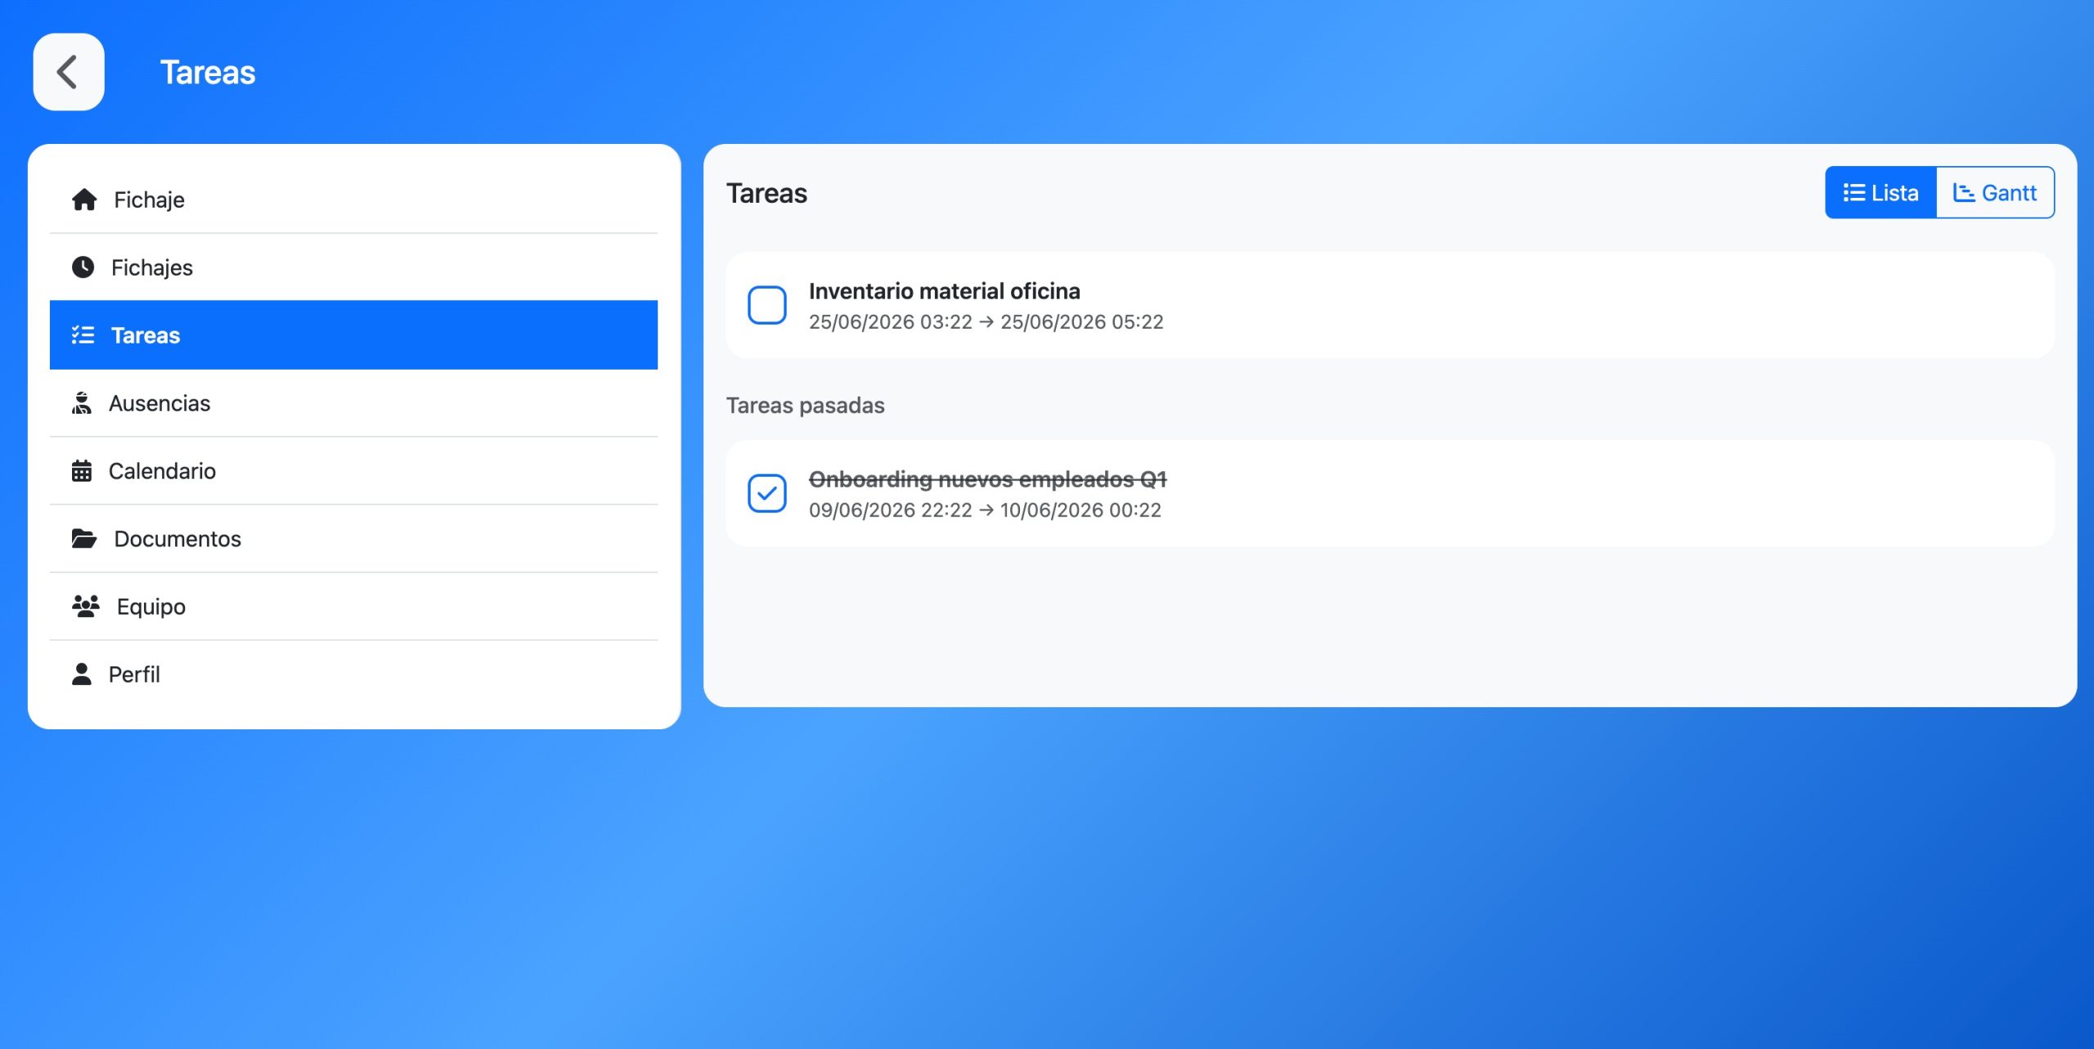Go back using the chevron arrow button

(69, 72)
